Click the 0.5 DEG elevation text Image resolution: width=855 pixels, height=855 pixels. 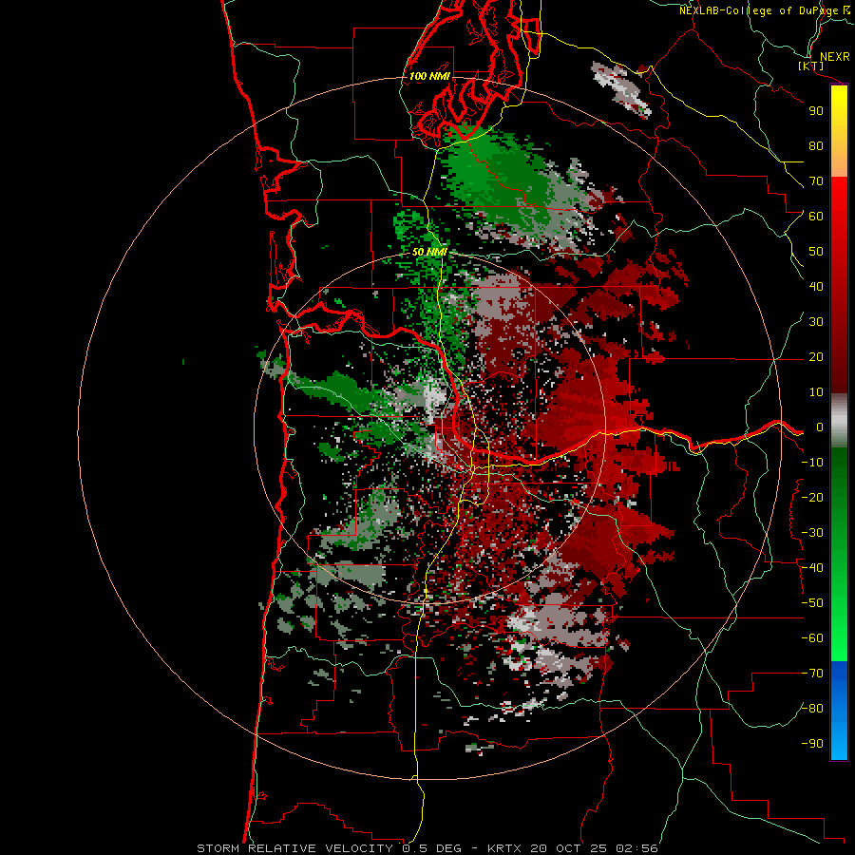[x=432, y=848]
